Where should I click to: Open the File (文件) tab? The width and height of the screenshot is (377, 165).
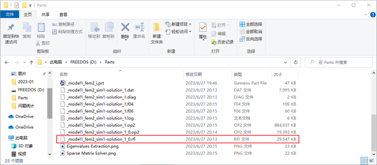pyautogui.click(x=10, y=14)
